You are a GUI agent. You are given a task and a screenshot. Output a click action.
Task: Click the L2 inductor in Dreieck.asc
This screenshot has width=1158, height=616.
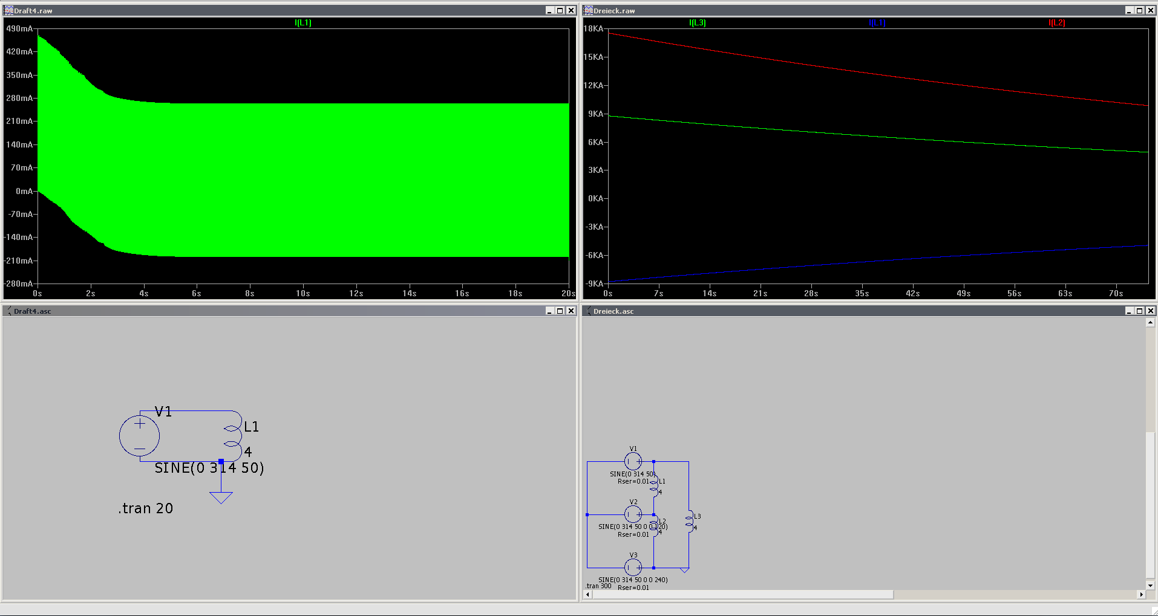pyautogui.click(x=654, y=526)
